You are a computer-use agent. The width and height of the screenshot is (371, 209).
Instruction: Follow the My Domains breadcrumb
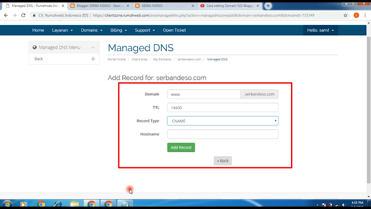coord(162,59)
